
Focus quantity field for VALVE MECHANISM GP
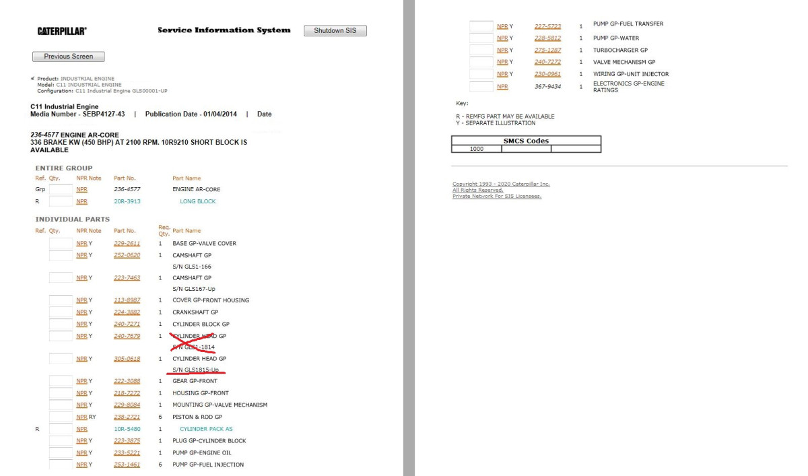click(x=481, y=62)
